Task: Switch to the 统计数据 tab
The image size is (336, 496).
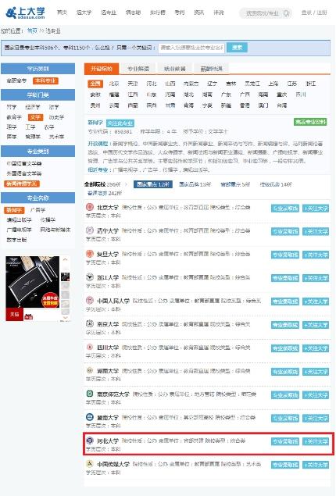Action: 175,69
